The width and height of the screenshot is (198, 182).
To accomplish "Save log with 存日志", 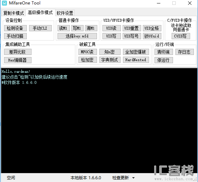I will tap(185, 52).
